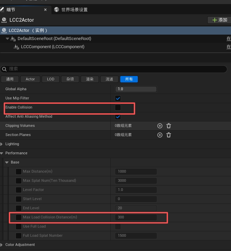Click Max Load Collision Distance 300 field
Screen dimensions: 231x251
[x=136, y=217]
